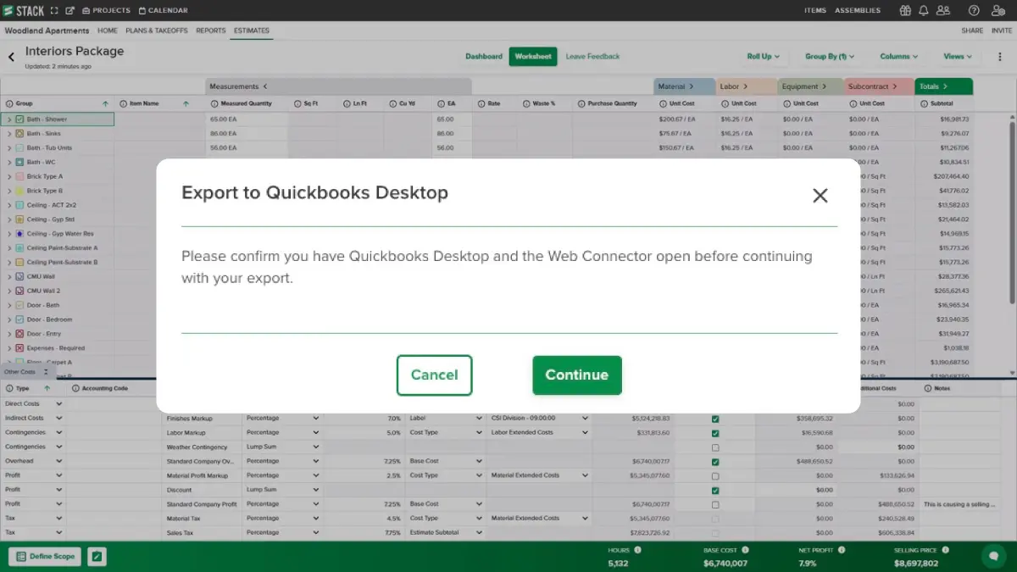Open notifications bell icon
Viewport: 1017px width, 572px height.
924,10
